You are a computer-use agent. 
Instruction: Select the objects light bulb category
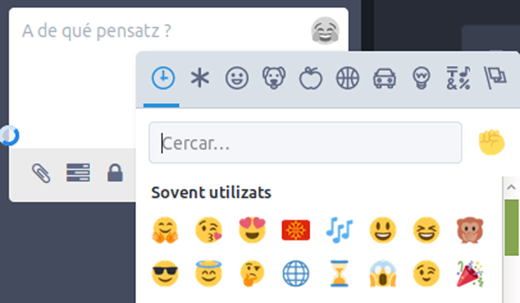421,78
